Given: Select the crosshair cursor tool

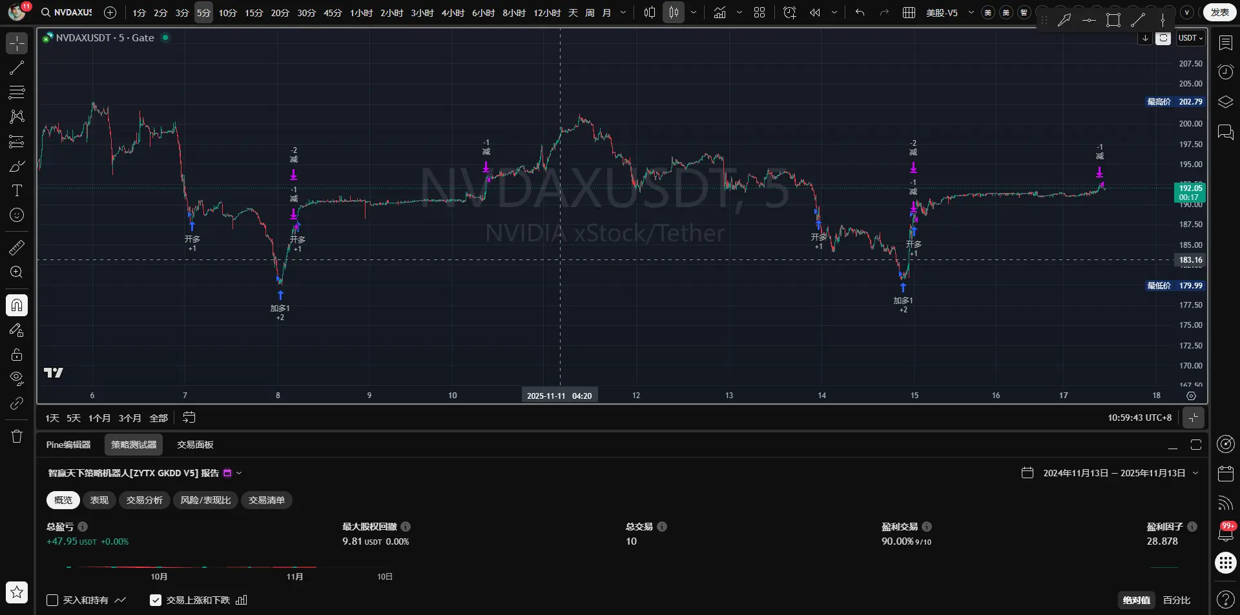Looking at the screenshot, I should (17, 43).
